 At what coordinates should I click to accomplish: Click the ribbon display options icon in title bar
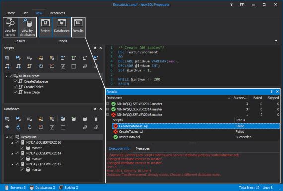242,4
